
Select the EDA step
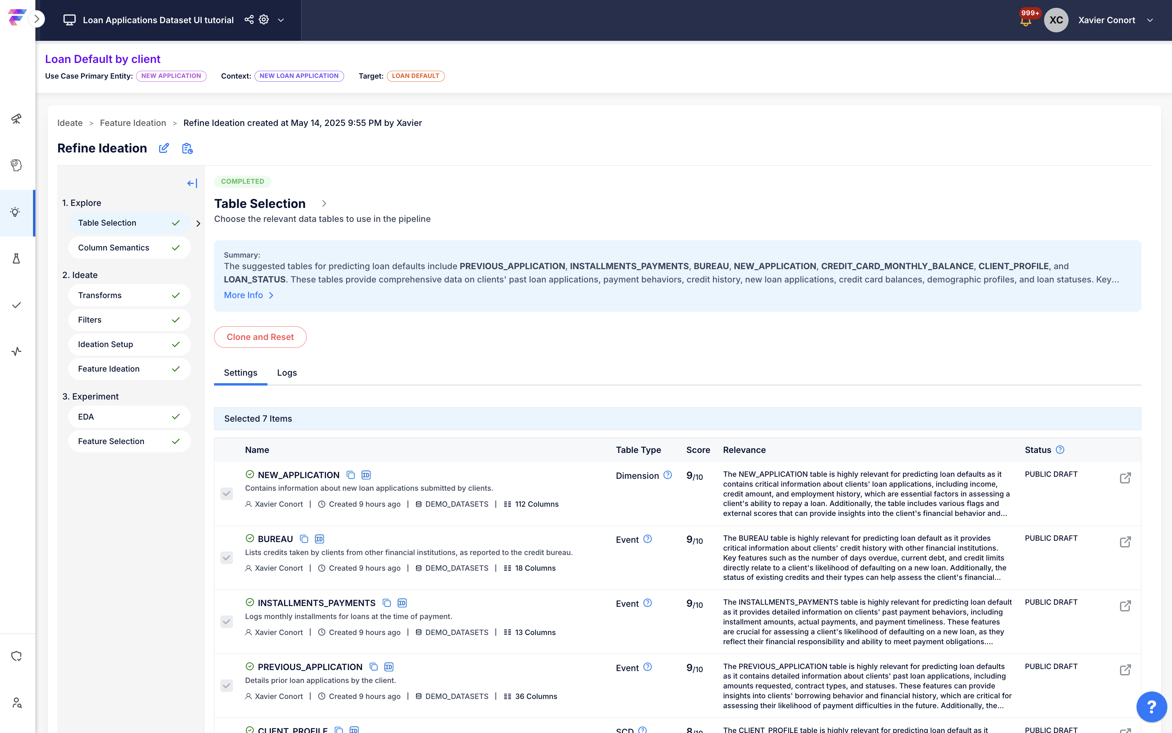129,417
